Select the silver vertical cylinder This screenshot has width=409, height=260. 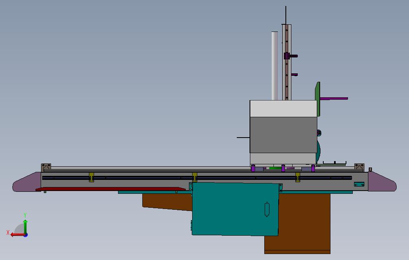pos(274,66)
